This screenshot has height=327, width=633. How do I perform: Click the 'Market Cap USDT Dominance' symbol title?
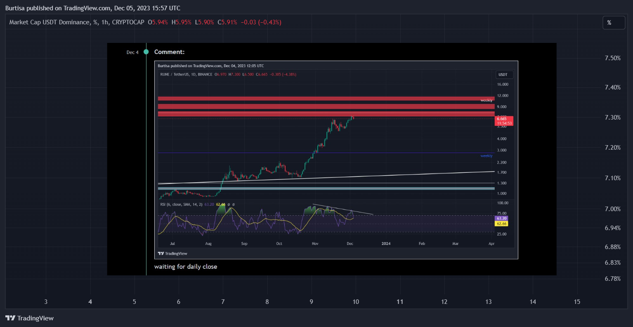point(50,22)
